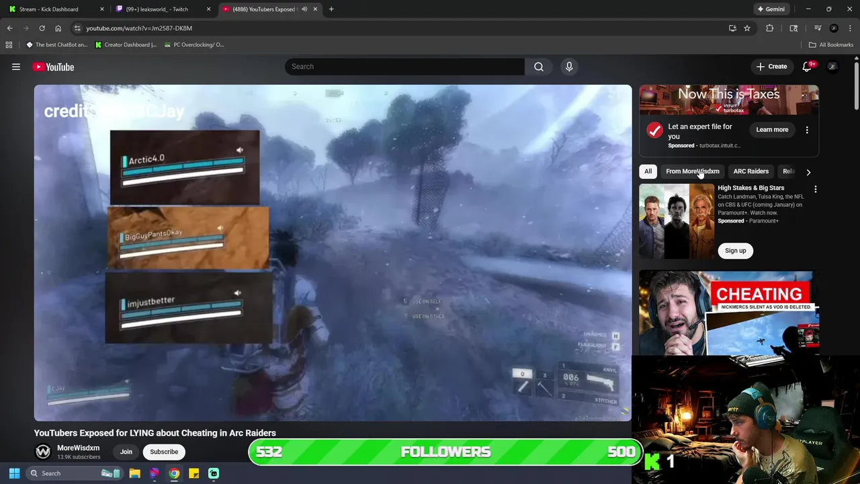
Task: Click the video player area
Action: pyautogui.click(x=333, y=253)
